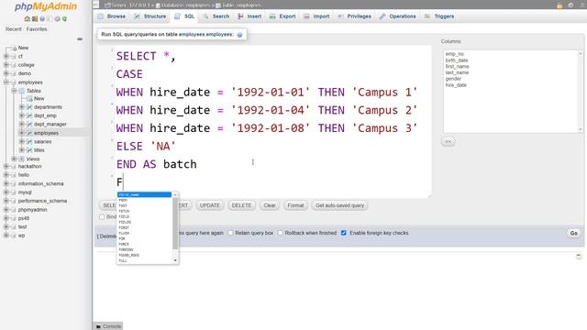Collapse all tree nodes with dash icon

click(x=80, y=38)
